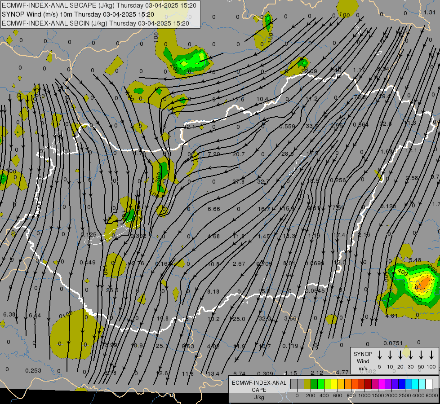The width and height of the screenshot is (440, 404).
Task: Click the 4.77 value on the map
Action: tap(342, 373)
